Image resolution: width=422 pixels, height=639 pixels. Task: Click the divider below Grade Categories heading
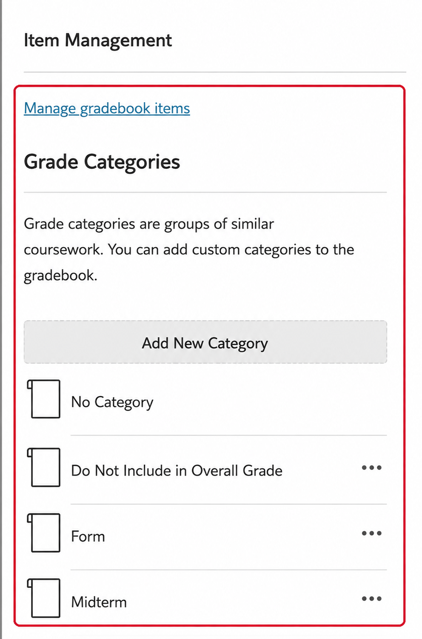pyautogui.click(x=205, y=192)
